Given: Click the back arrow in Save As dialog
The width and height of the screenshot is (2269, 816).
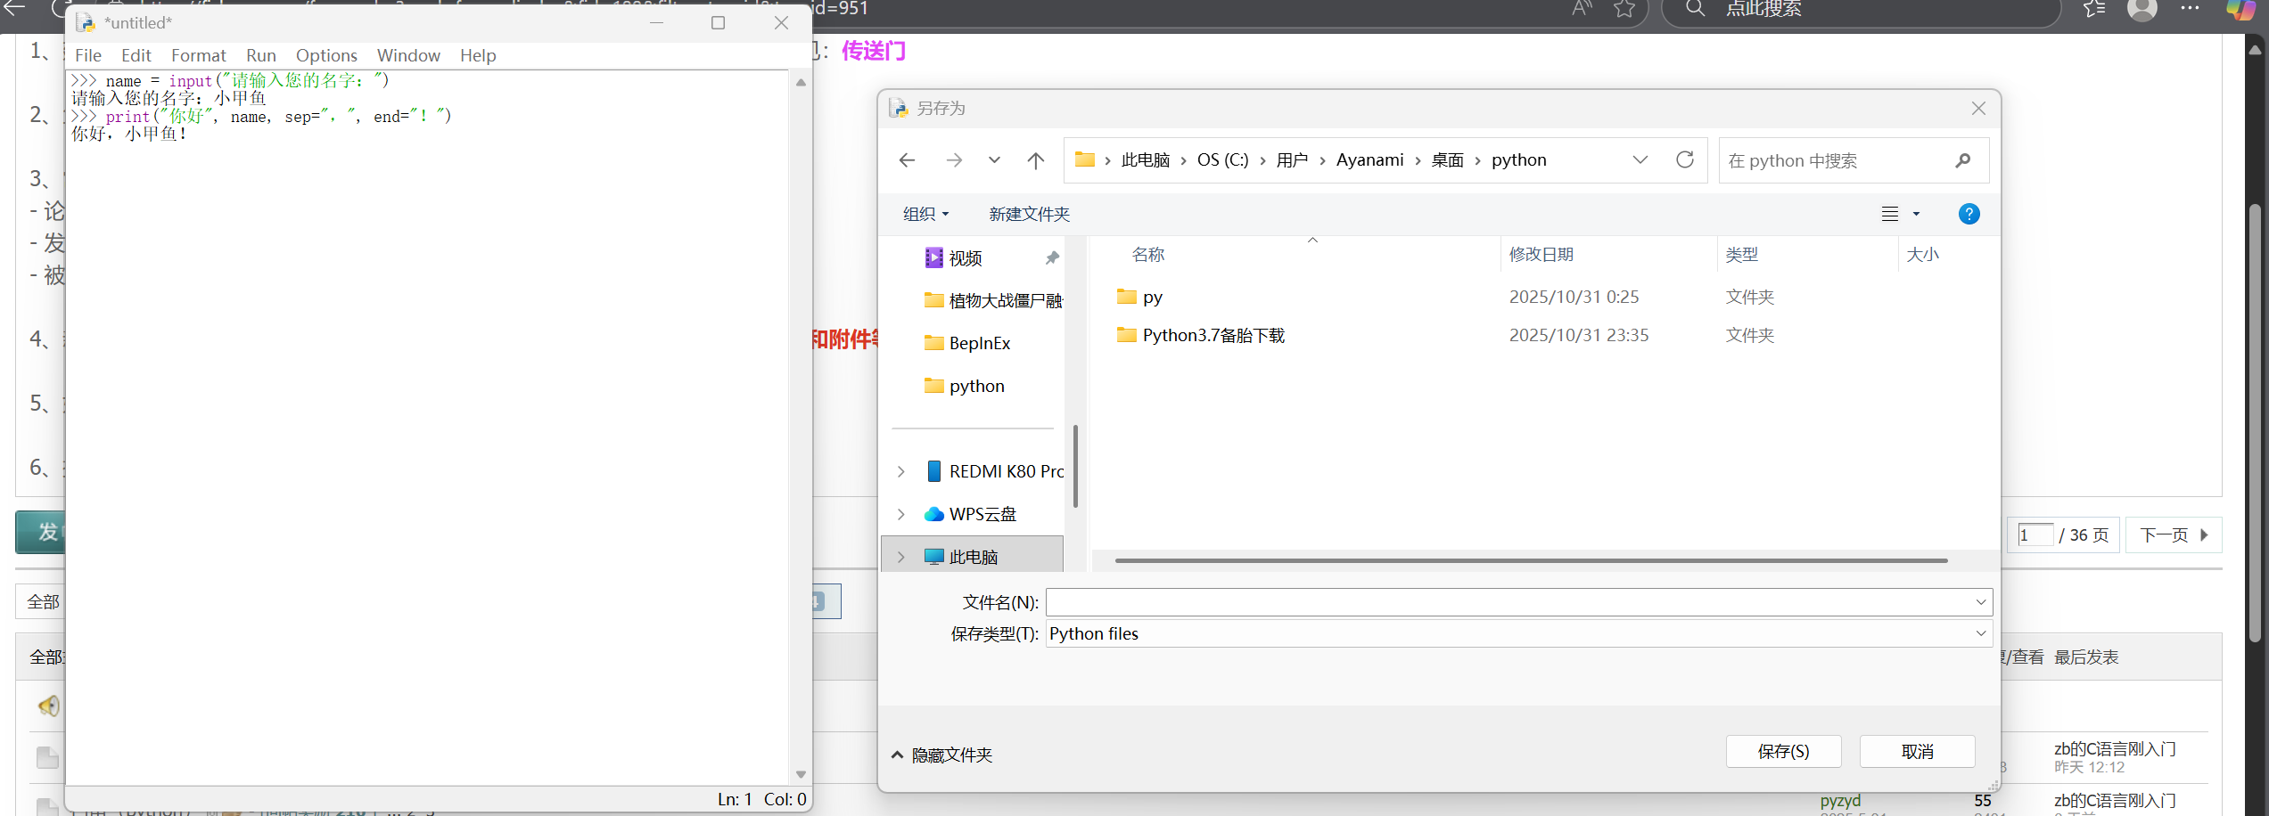Looking at the screenshot, I should (x=908, y=160).
